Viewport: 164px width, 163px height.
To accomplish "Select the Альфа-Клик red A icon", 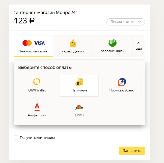I will coord(37,107).
